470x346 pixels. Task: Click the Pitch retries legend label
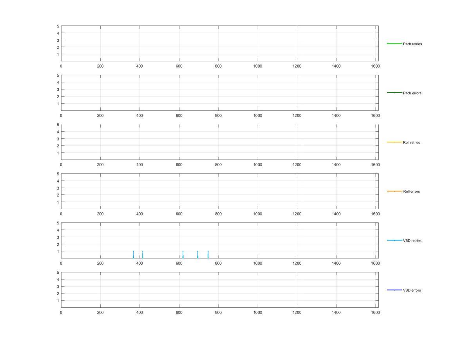tap(412, 44)
